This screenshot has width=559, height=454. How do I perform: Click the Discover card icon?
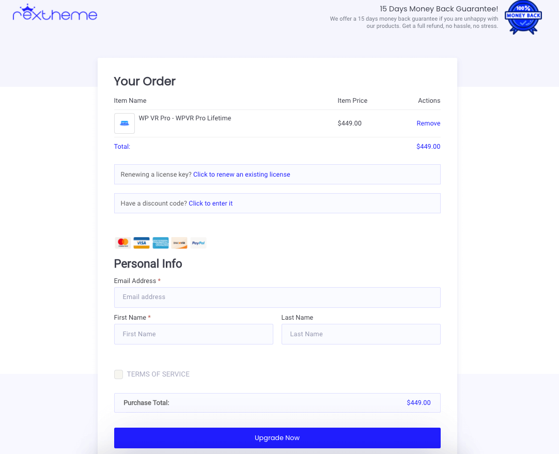click(179, 243)
